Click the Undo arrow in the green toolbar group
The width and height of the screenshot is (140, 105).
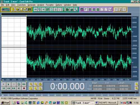click(x=36, y=10)
